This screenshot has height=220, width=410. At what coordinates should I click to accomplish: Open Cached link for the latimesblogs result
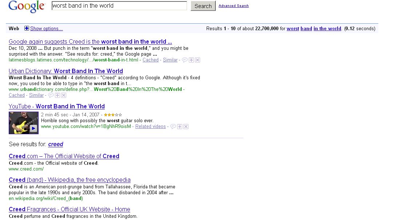coord(150,60)
